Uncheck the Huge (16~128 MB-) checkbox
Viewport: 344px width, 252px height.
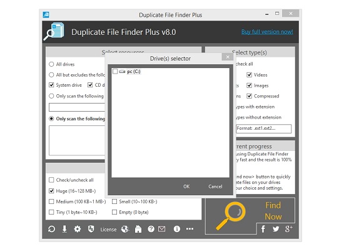tap(51, 191)
